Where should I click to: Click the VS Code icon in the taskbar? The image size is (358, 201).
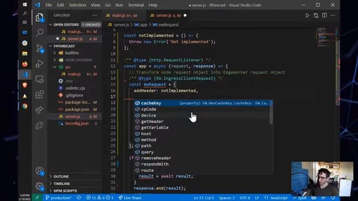pyautogui.click(x=25, y=74)
